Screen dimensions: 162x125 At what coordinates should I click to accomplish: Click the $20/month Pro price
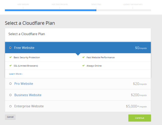(x=139, y=84)
